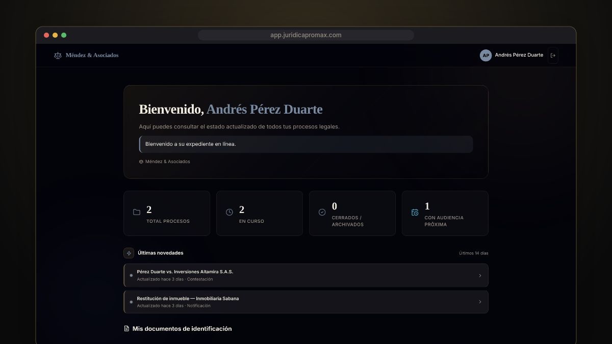Click status dot on the Inmobiliaria Sabana row
Image resolution: width=612 pixels, height=344 pixels.
tap(131, 302)
